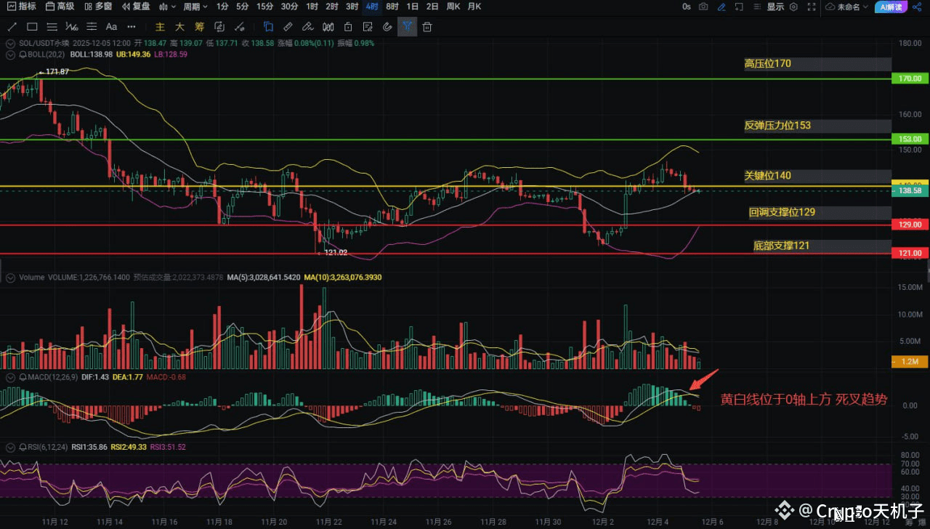Click the AI解读 button
Image resolution: width=930 pixels, height=529 pixels.
point(891,7)
